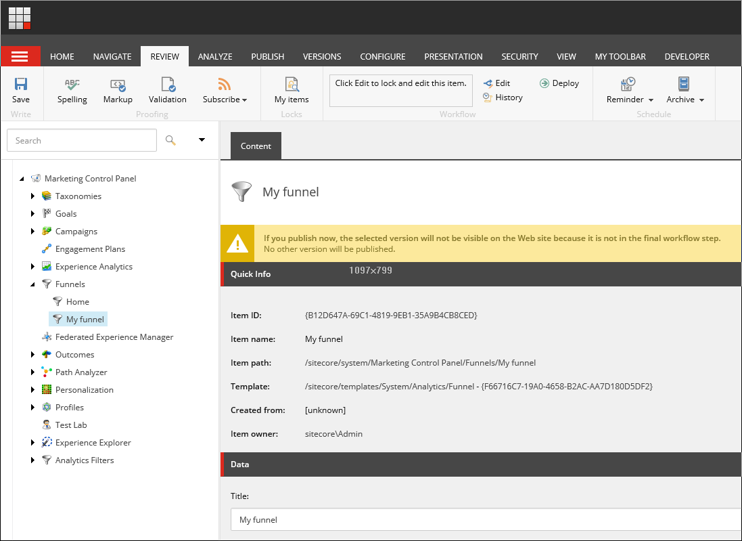Switch to the VERSIONS ribbon tab
742x541 pixels.
322,56
